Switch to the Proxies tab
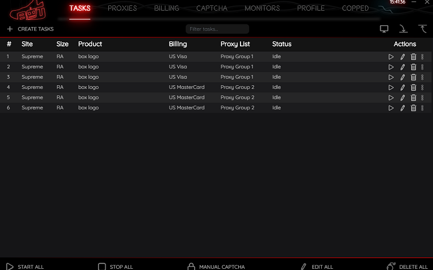 pyautogui.click(x=122, y=8)
